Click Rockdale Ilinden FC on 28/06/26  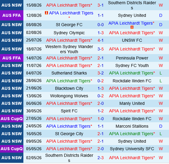pyautogui.click(x=132, y=81)
